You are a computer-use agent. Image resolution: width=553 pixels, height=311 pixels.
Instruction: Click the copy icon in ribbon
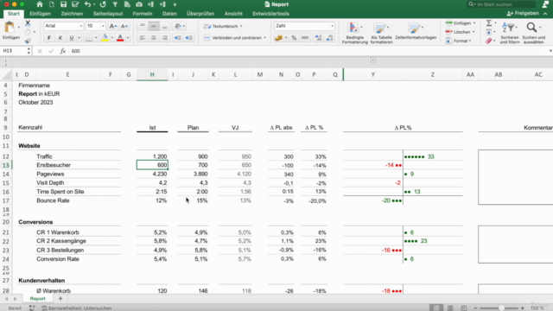[28, 33]
